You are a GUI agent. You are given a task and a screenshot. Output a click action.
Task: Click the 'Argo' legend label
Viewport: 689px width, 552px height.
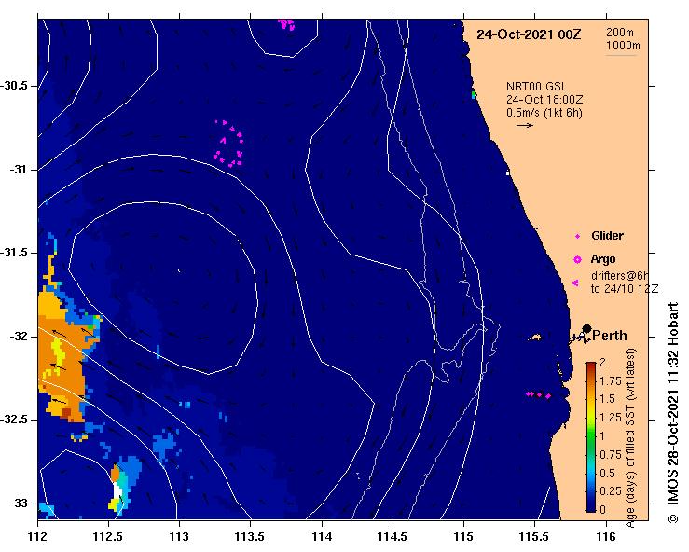(603, 259)
